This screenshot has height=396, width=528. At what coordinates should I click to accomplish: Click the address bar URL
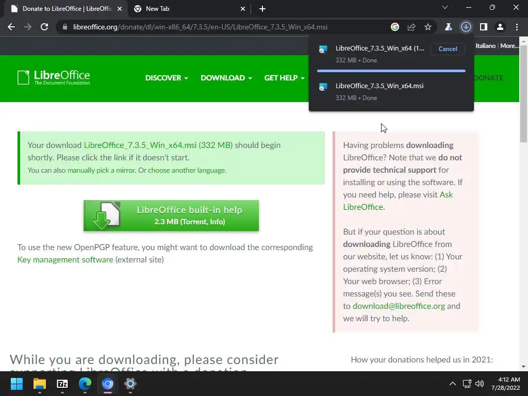pos(201,27)
